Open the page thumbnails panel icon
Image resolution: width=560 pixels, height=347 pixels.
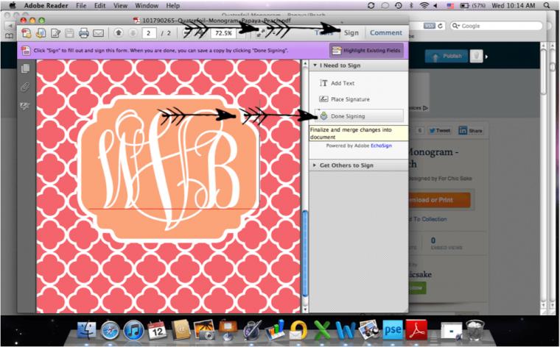coord(25,69)
